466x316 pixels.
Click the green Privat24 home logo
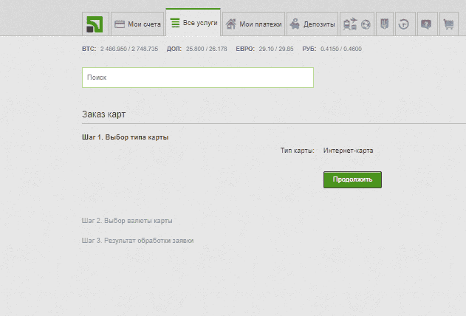(95, 24)
